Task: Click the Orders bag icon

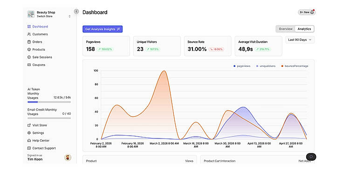Action: pyautogui.click(x=29, y=42)
